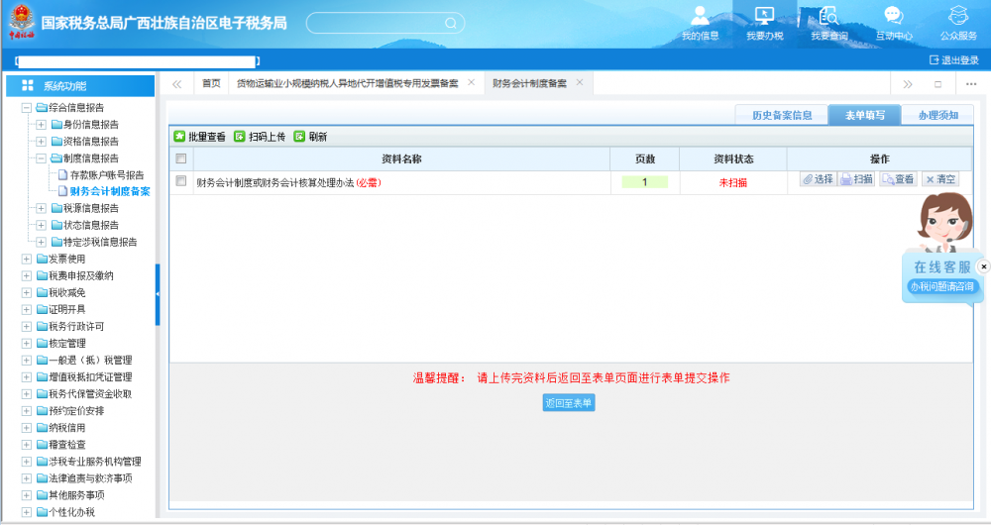Viewport: 991px width, 525px height.
Task: Open 我的信息 profile icon
Action: pyautogui.click(x=701, y=16)
